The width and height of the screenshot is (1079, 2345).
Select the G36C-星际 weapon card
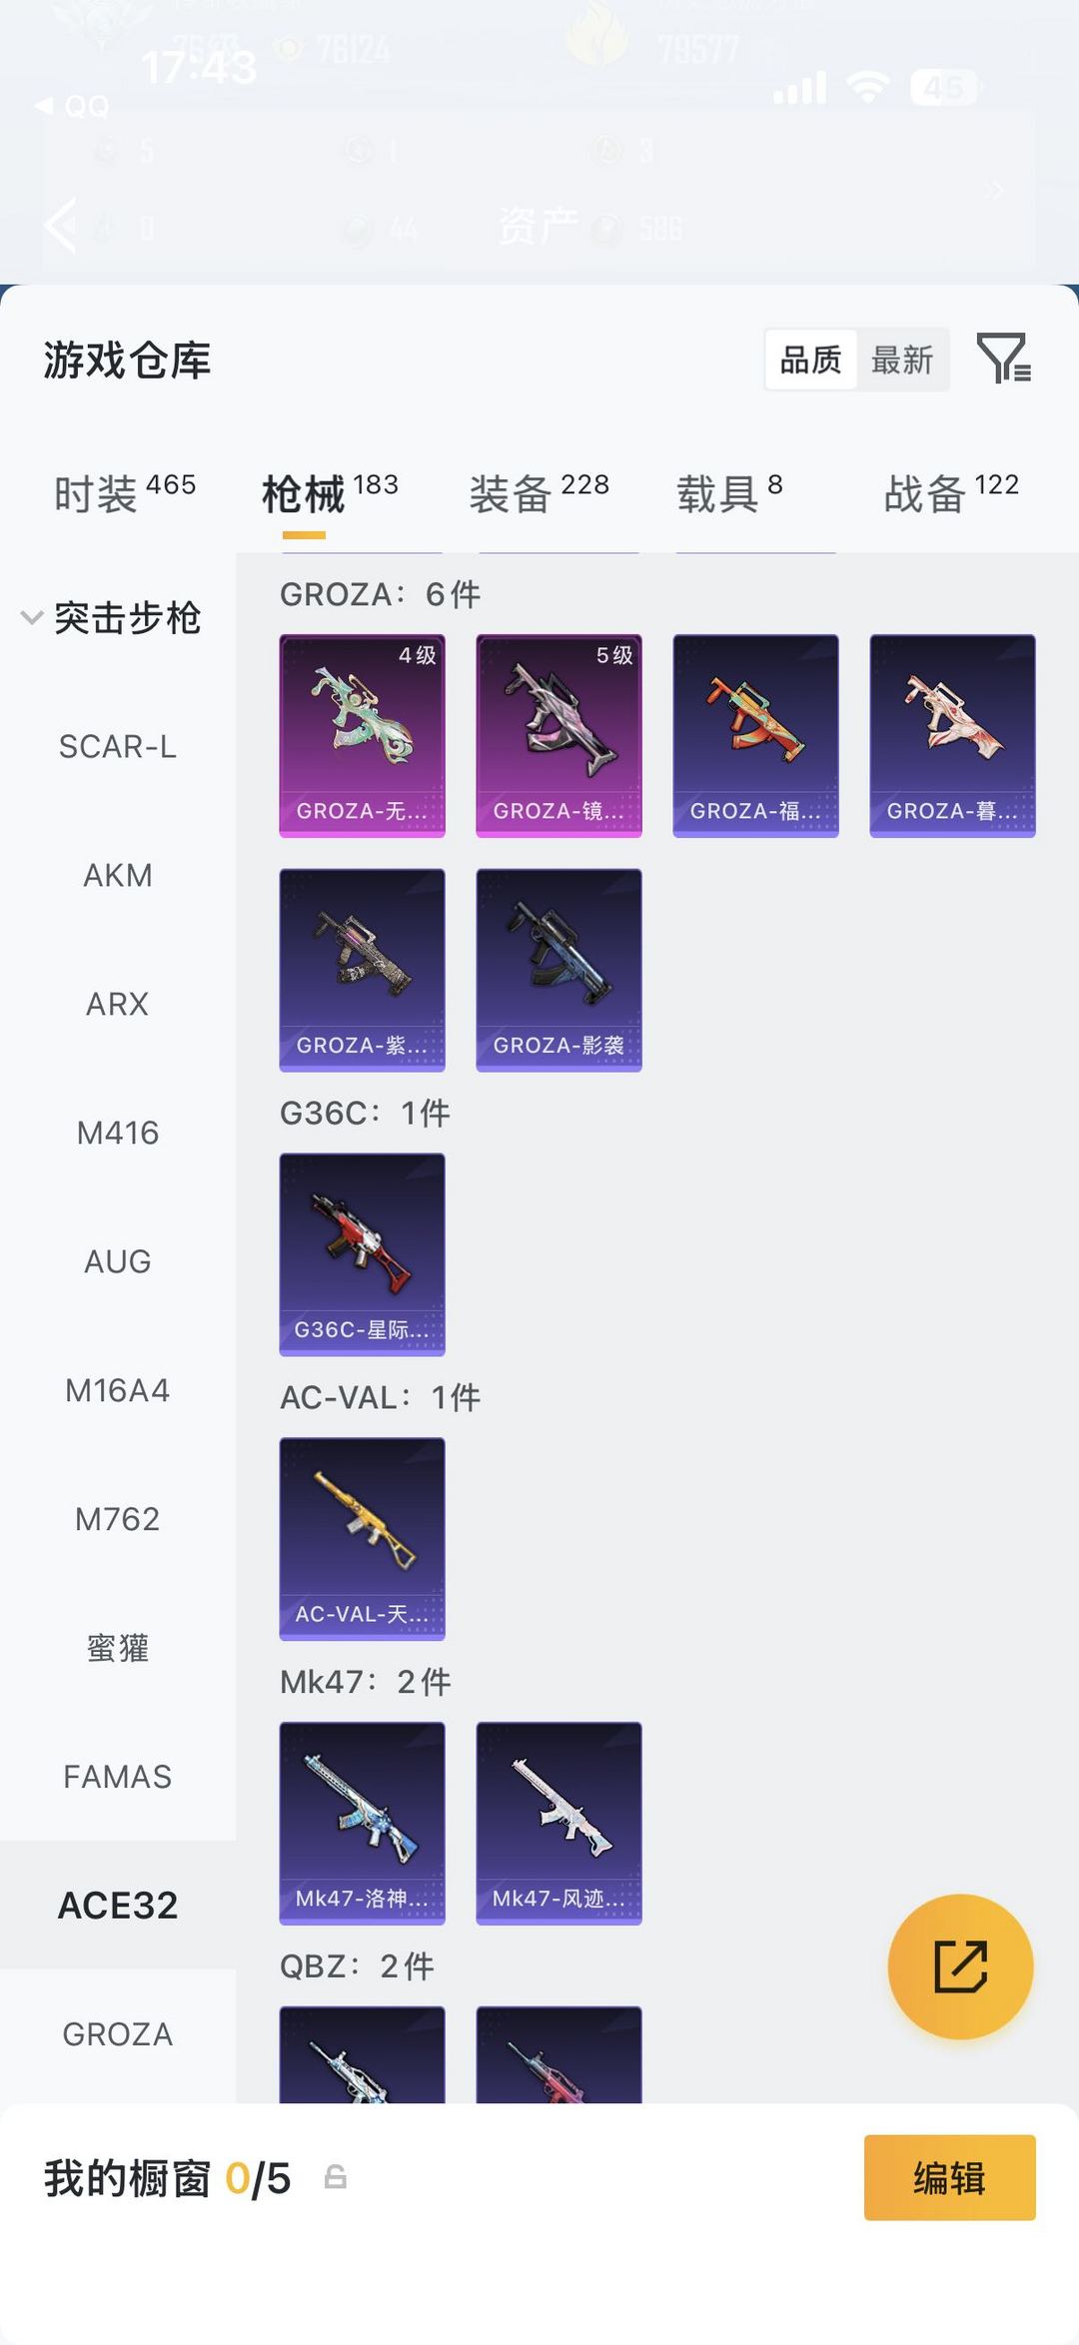362,1254
